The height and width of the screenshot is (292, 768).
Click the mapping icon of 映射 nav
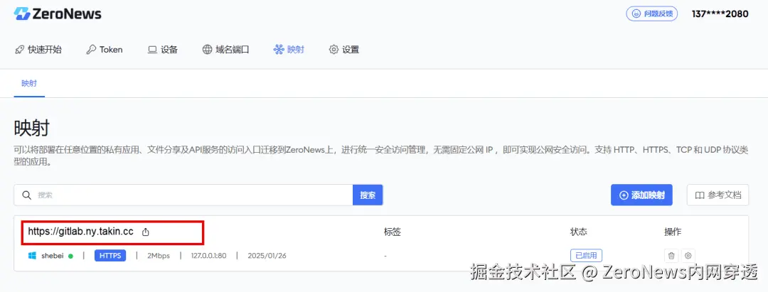(279, 50)
